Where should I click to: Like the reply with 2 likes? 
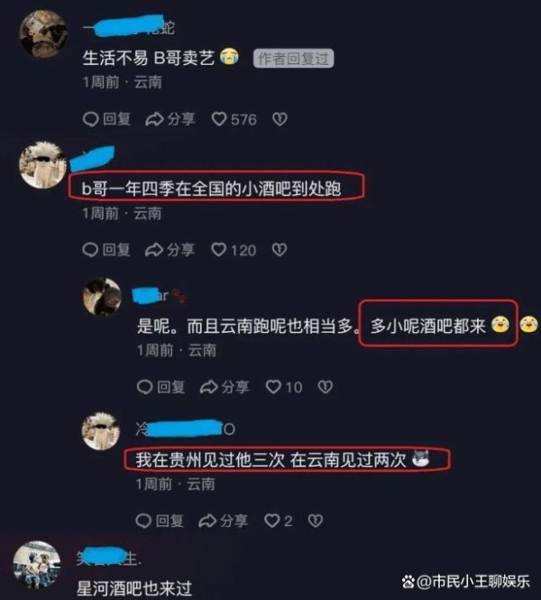(279, 521)
